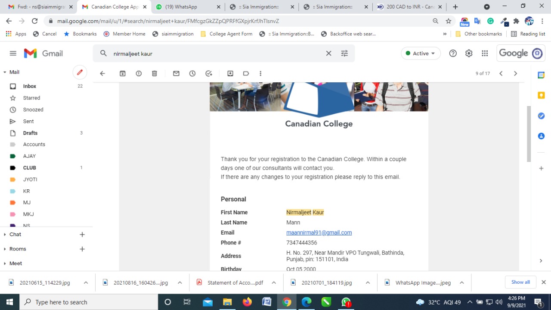Open Microsoft Word from taskbar
Viewport: 551px width, 310px height.
(x=266, y=302)
